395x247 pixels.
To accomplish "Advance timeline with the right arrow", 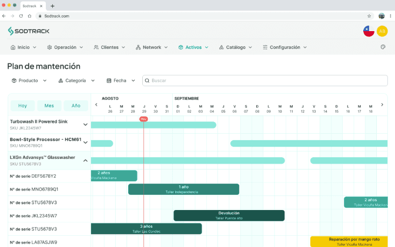I will 382,104.
